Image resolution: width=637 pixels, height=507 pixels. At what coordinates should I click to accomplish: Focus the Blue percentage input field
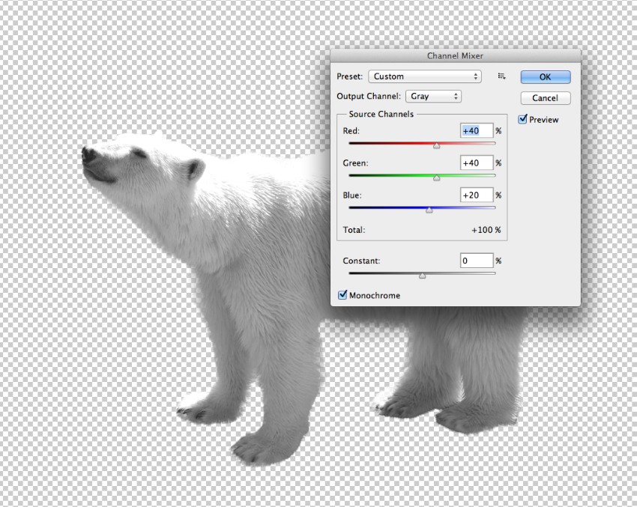tap(477, 195)
